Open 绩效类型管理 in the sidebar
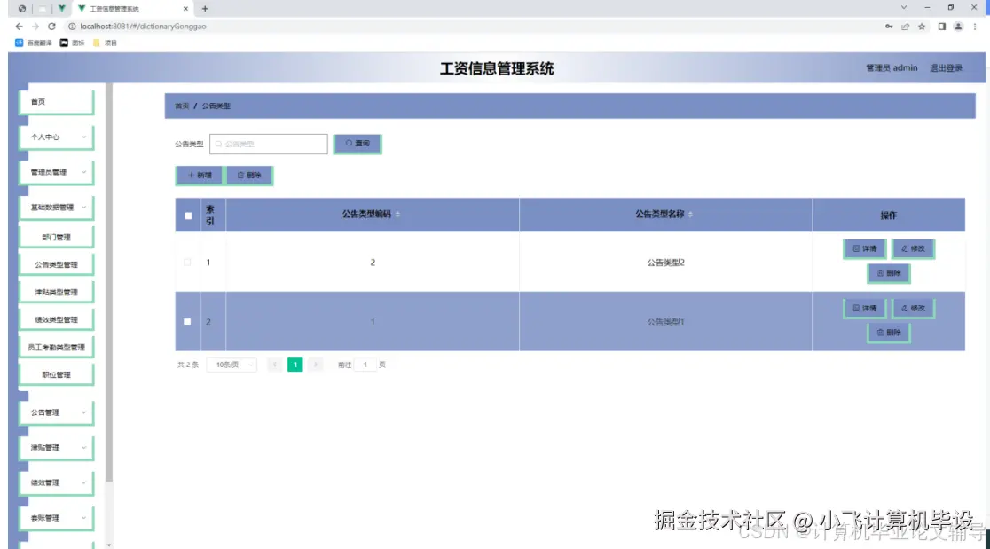 57,320
